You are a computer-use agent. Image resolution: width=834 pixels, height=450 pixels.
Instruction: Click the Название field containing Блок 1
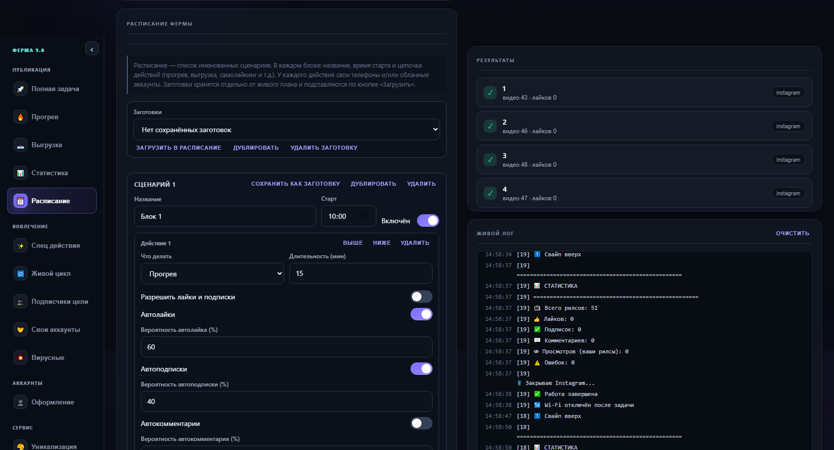[x=225, y=216]
